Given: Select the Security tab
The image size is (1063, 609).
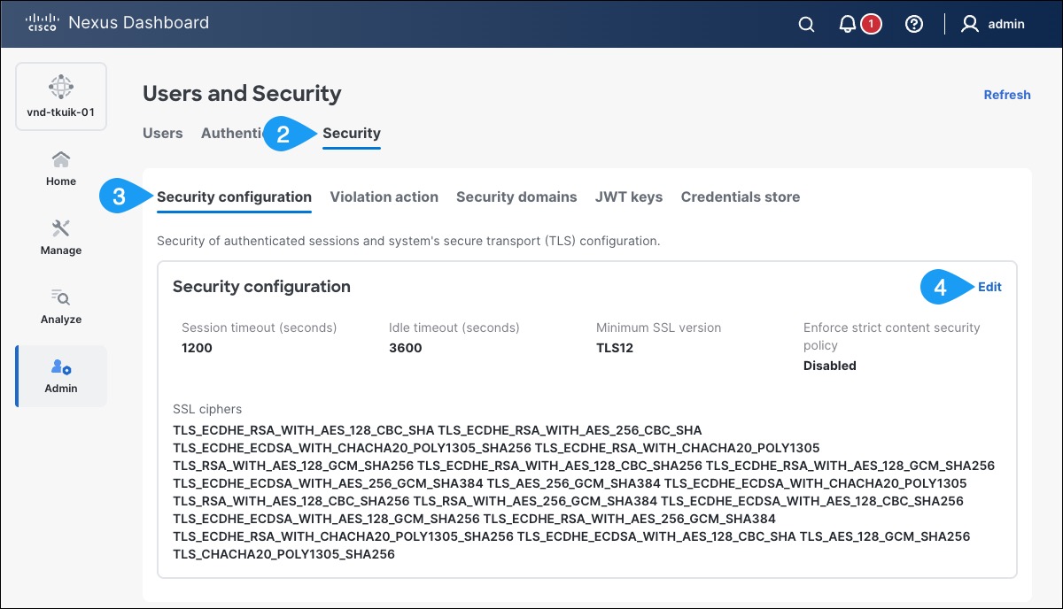Looking at the screenshot, I should 352,133.
